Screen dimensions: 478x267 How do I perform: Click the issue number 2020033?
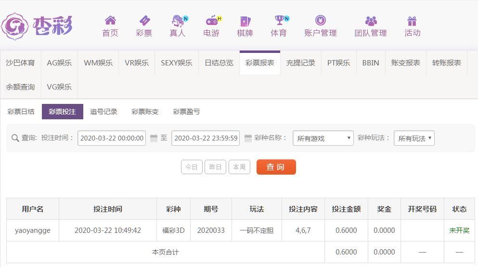coord(211,230)
